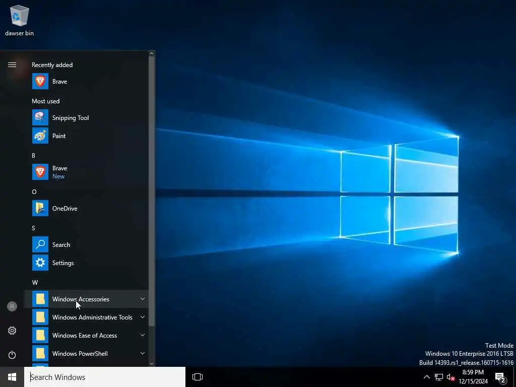Open the Brave entry marked New
Screen dimensions: 516x387
pyautogui.click(x=86, y=172)
